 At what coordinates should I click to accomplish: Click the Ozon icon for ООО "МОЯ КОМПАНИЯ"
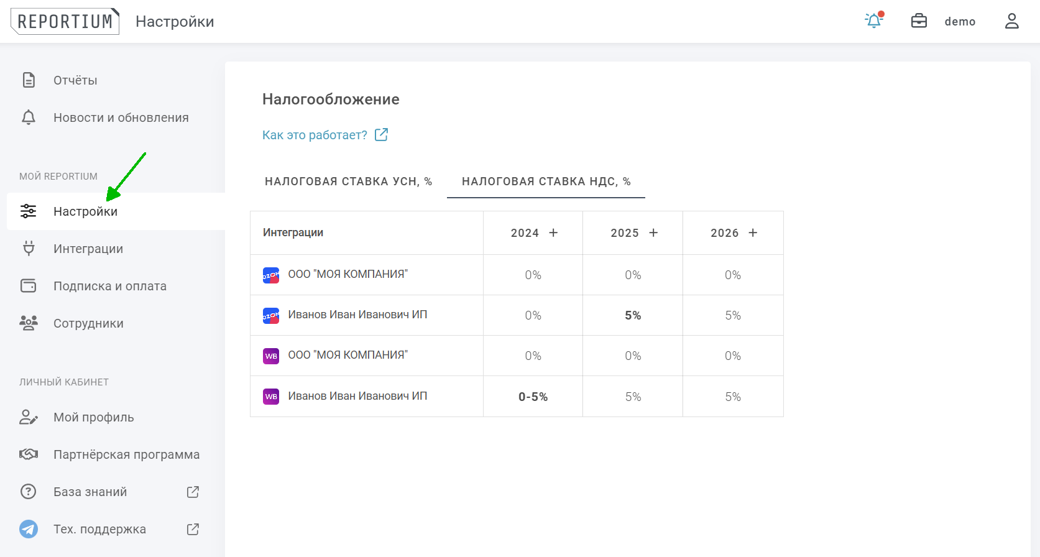(x=271, y=275)
